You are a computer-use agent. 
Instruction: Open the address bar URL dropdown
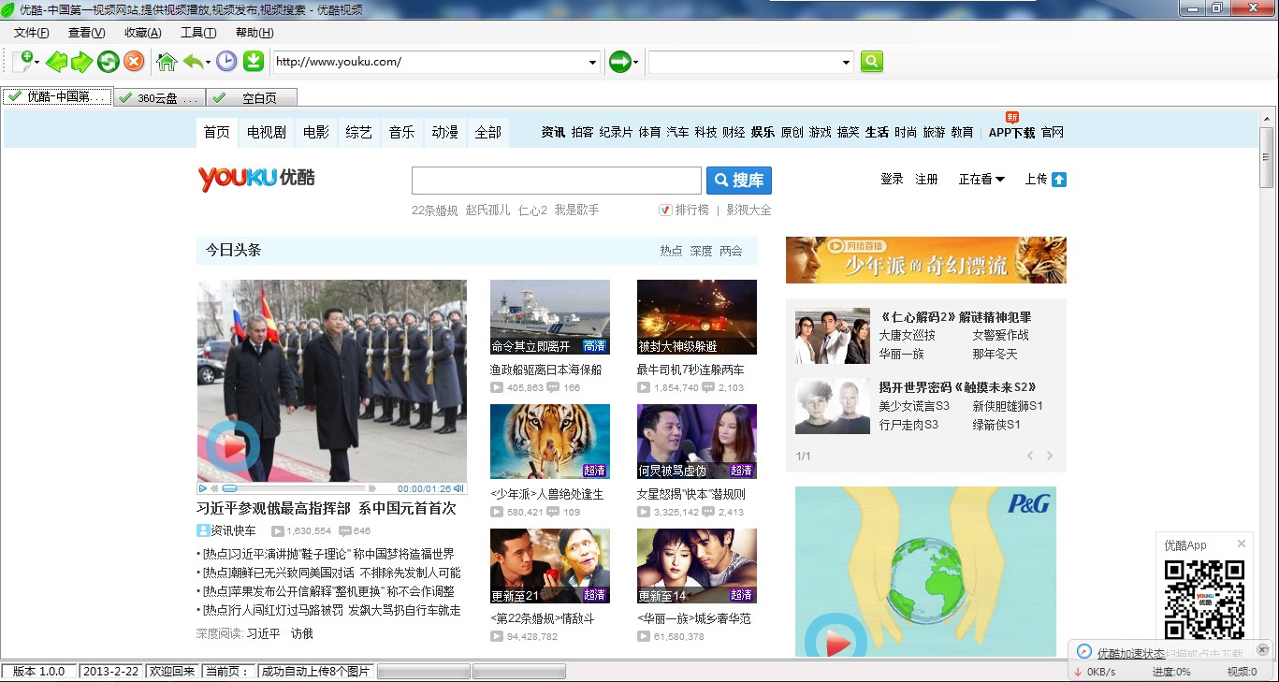(592, 63)
